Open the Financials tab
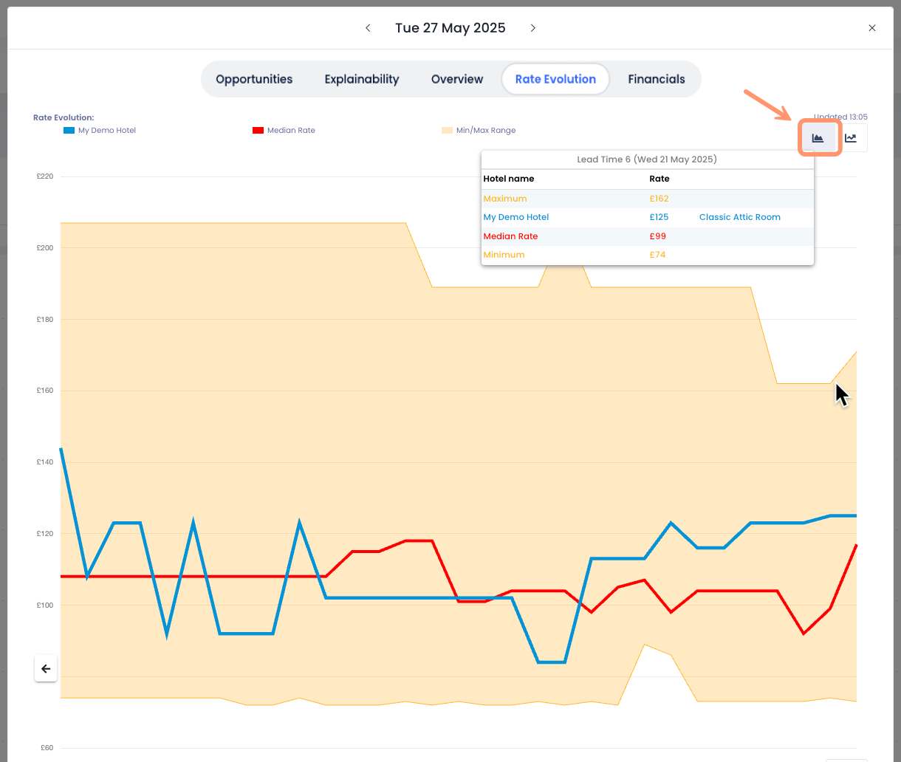 (657, 79)
